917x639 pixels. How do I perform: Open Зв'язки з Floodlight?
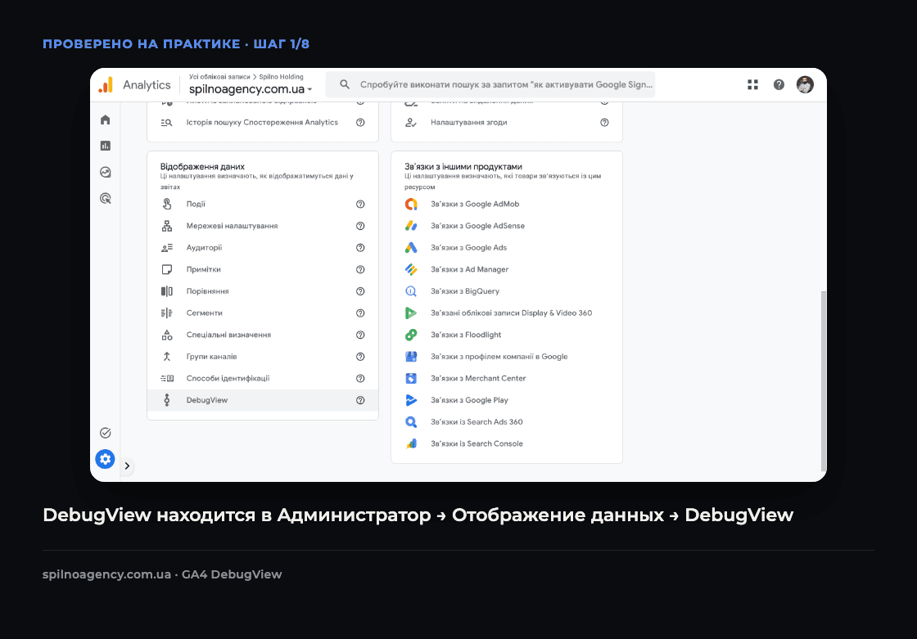coord(507,335)
